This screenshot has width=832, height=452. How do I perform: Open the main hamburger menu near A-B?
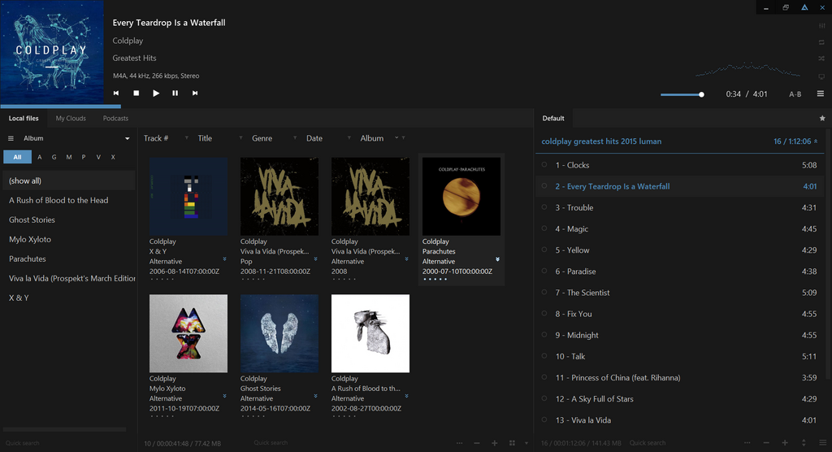(821, 93)
